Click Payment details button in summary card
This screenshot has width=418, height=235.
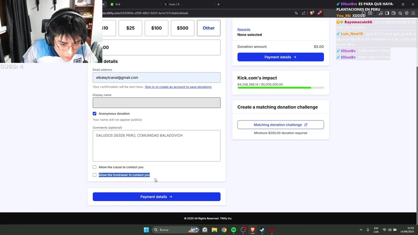281,57
